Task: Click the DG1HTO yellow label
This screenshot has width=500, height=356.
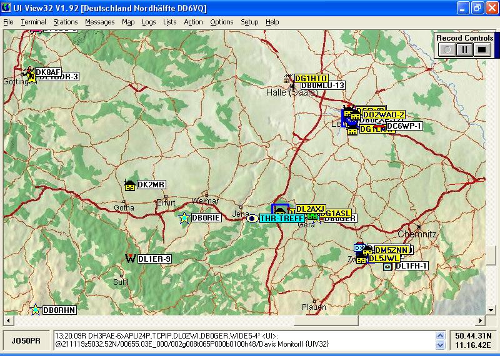Action: click(x=311, y=79)
